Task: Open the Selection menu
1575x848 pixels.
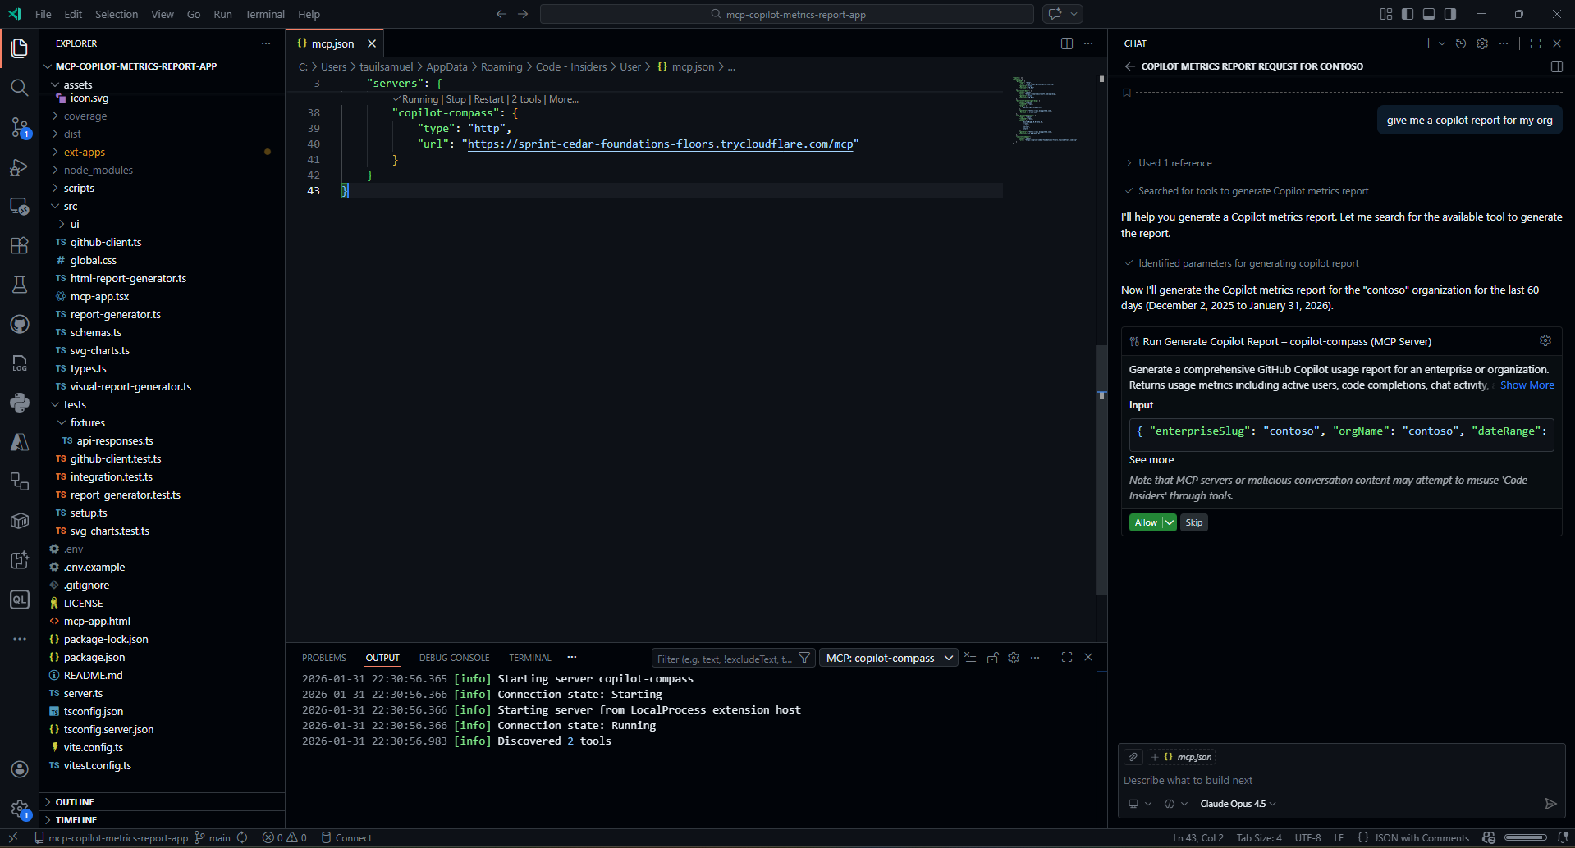Action: [117, 14]
